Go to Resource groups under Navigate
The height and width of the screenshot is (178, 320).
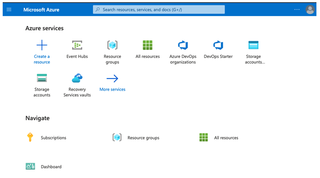143,138
